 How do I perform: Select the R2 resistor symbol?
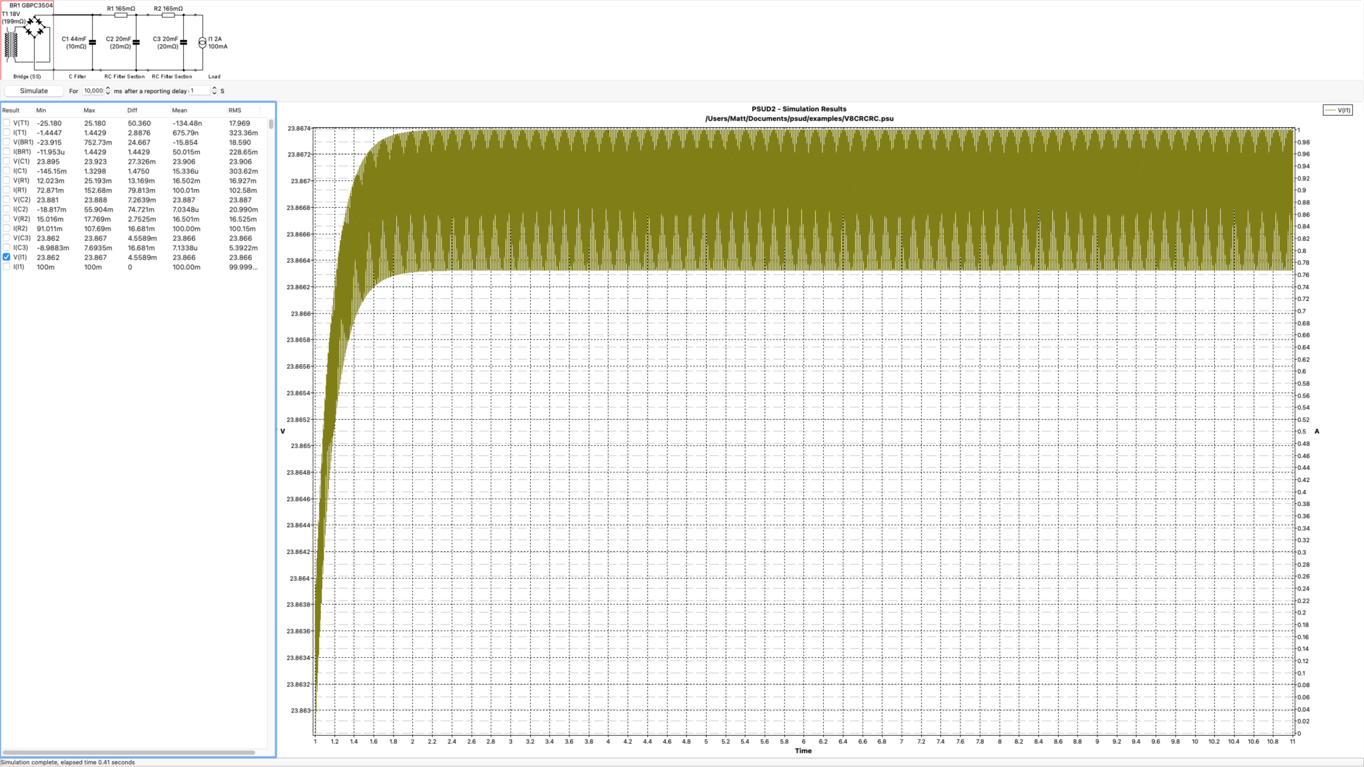coord(168,15)
